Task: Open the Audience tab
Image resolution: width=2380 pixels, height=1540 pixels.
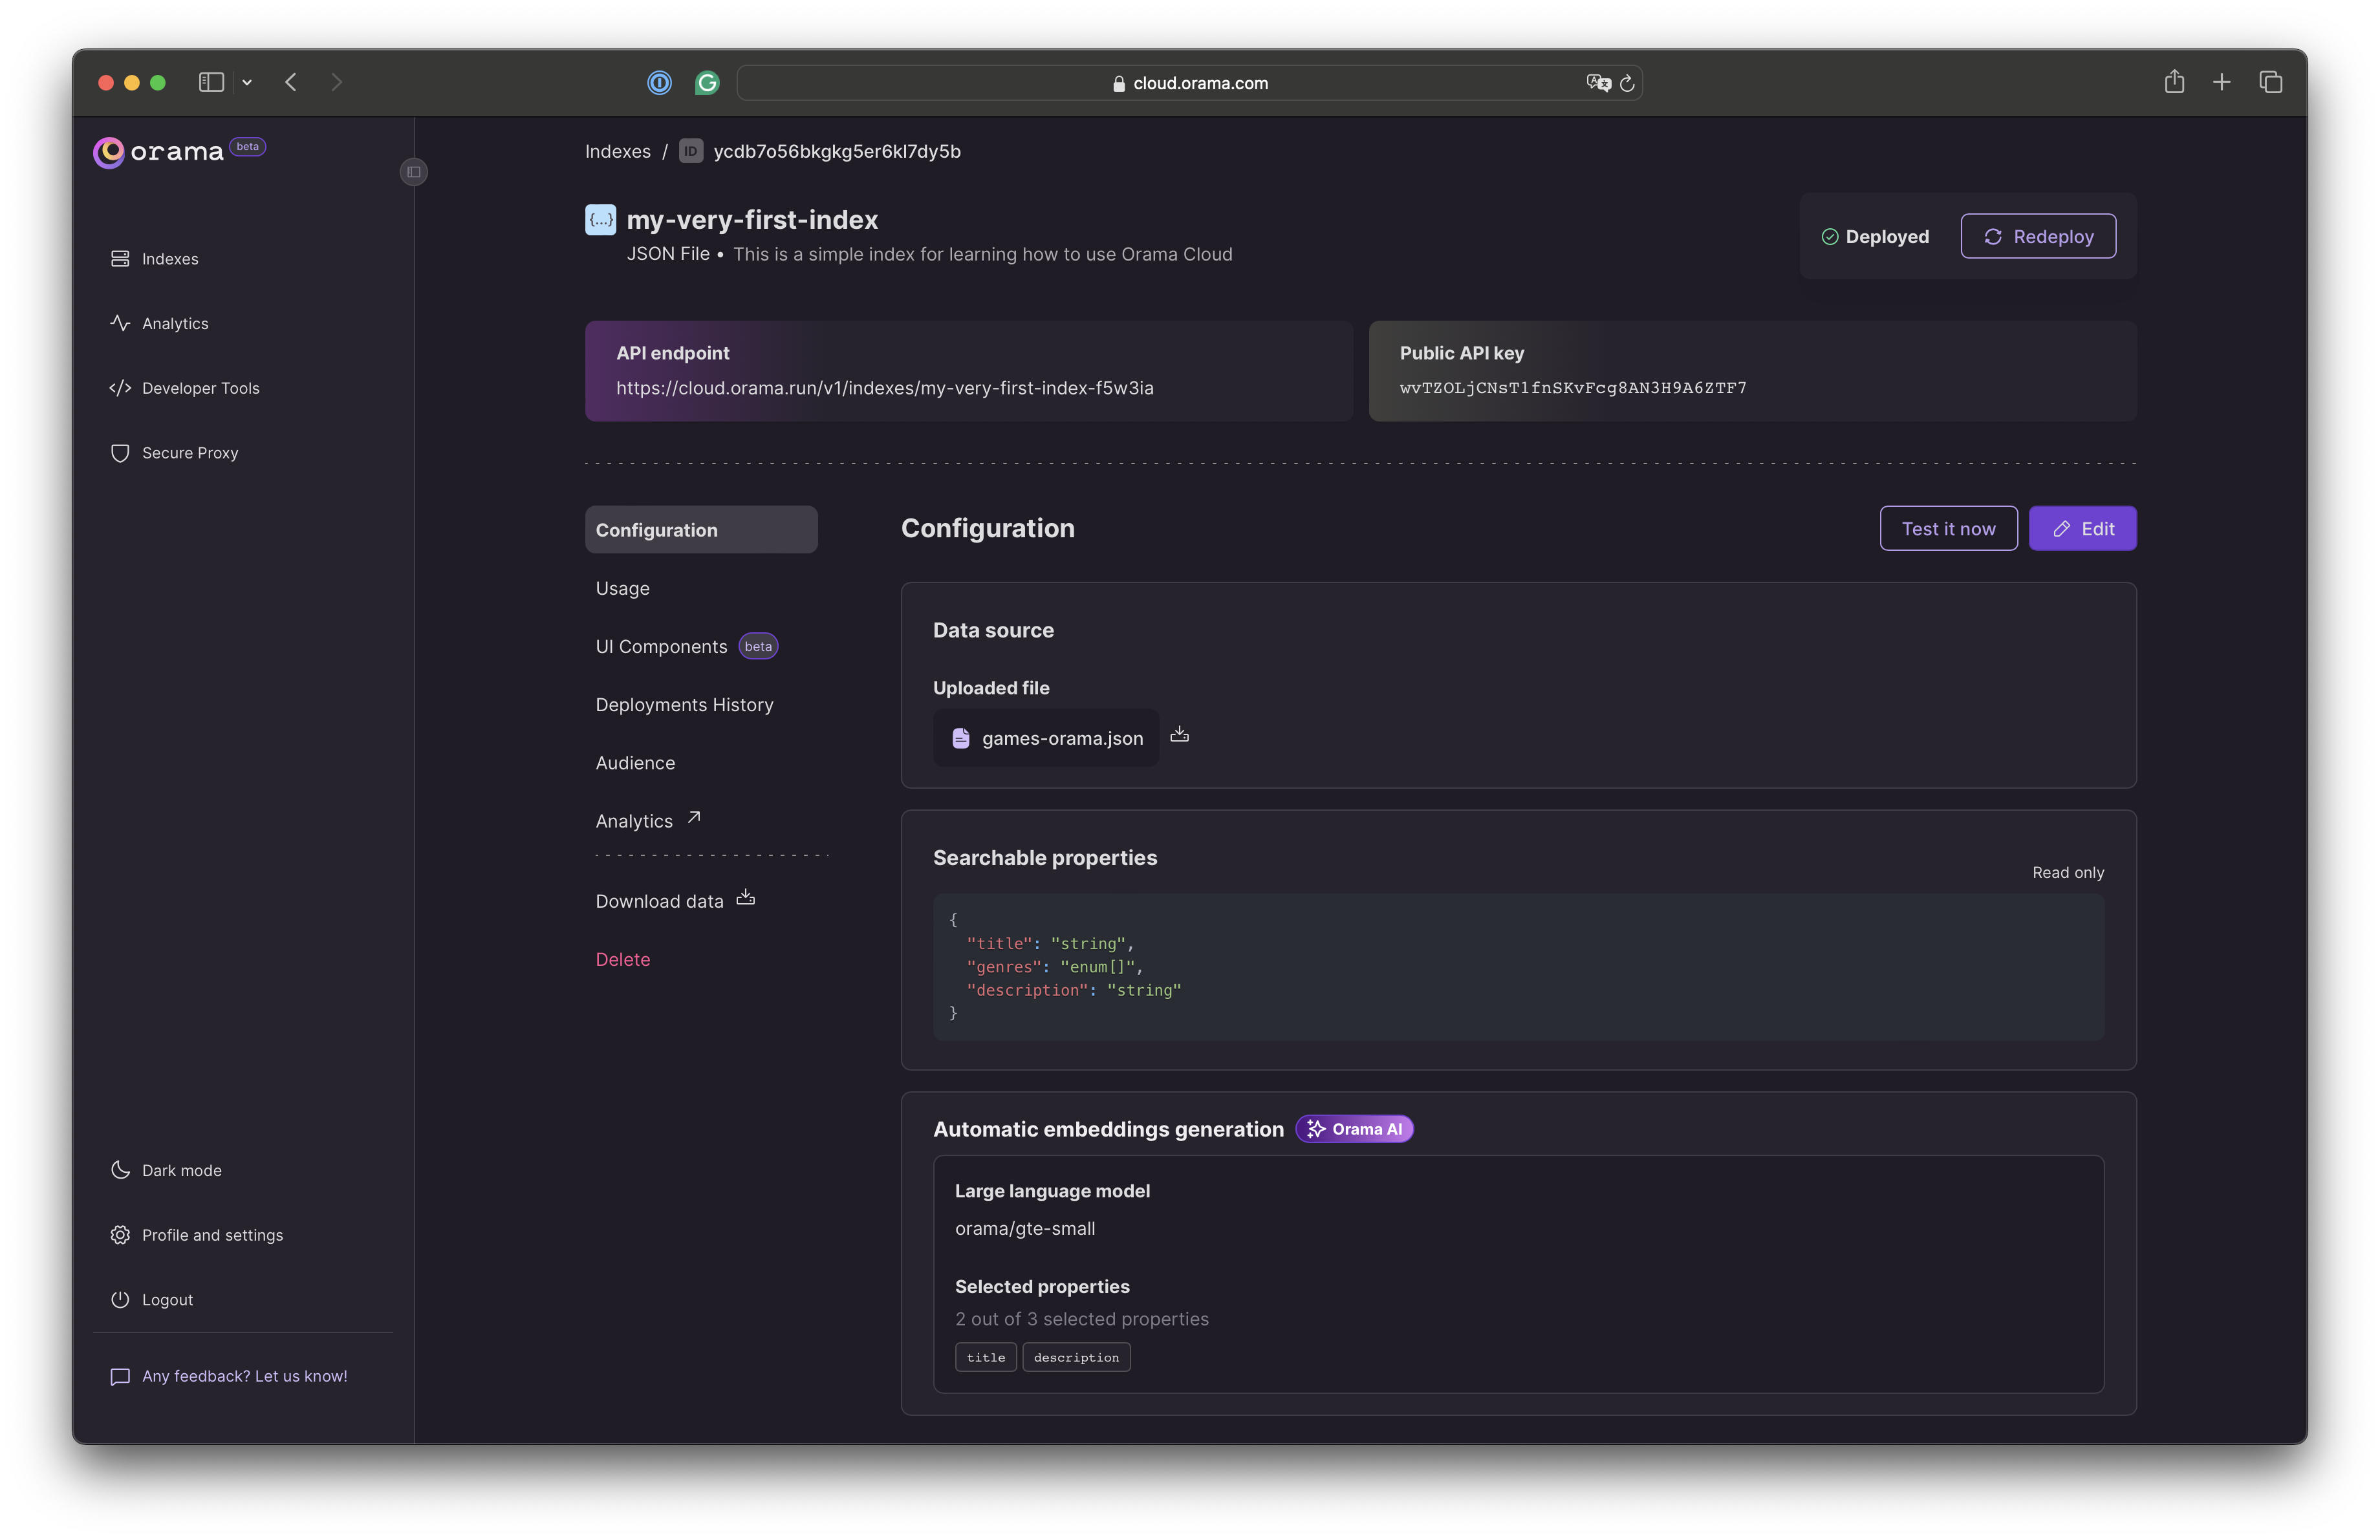Action: (635, 762)
